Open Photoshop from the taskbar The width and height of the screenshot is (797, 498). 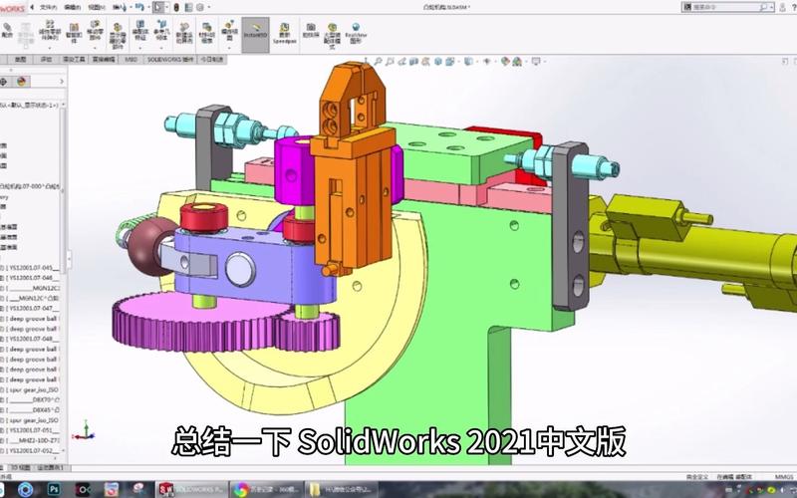tap(54, 489)
